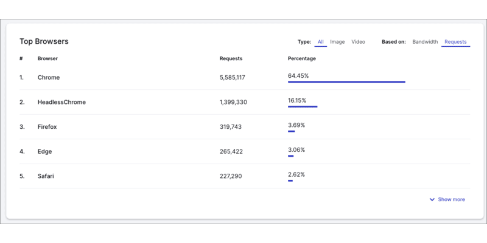The width and height of the screenshot is (487, 243).
Task: Click the Browser column header
Action: point(47,58)
